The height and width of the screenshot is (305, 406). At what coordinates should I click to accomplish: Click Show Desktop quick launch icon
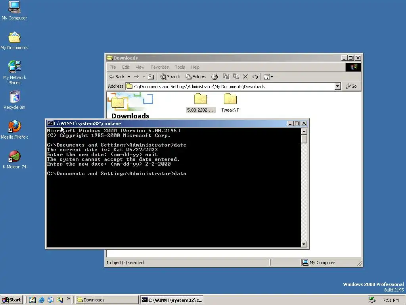coord(32,300)
